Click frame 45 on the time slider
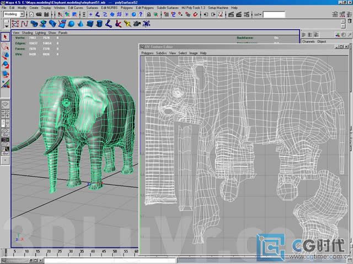This screenshot has width=353, height=264. pos(104,252)
